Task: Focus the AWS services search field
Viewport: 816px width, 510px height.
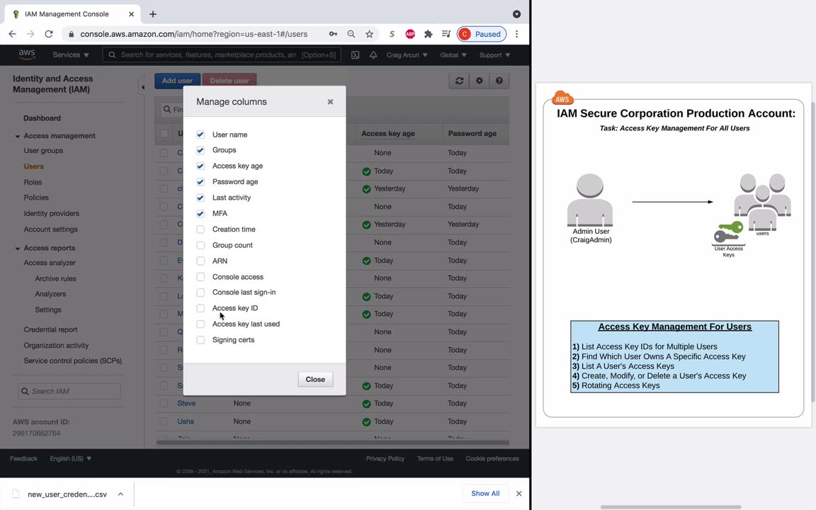Action: (x=222, y=55)
